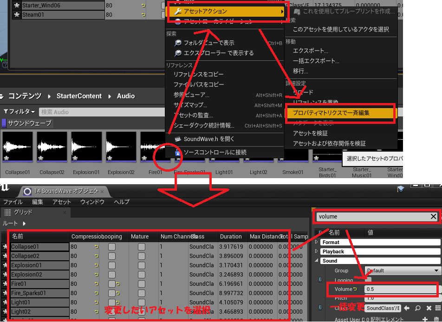The width and height of the screenshot is (442, 322).
Task: Toggle Looping checkbox for Collapse02 row
Action: coord(112,256)
